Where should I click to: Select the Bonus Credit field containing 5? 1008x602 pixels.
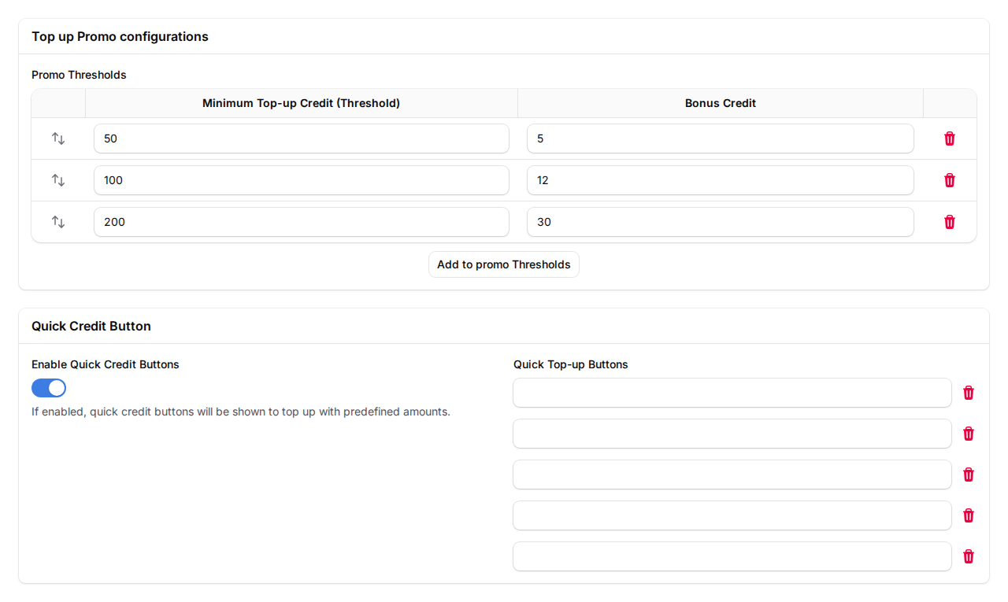pos(720,138)
